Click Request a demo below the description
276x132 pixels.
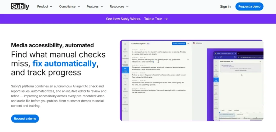[25, 118]
